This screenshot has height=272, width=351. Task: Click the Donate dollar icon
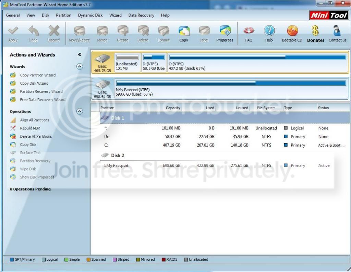(315, 30)
